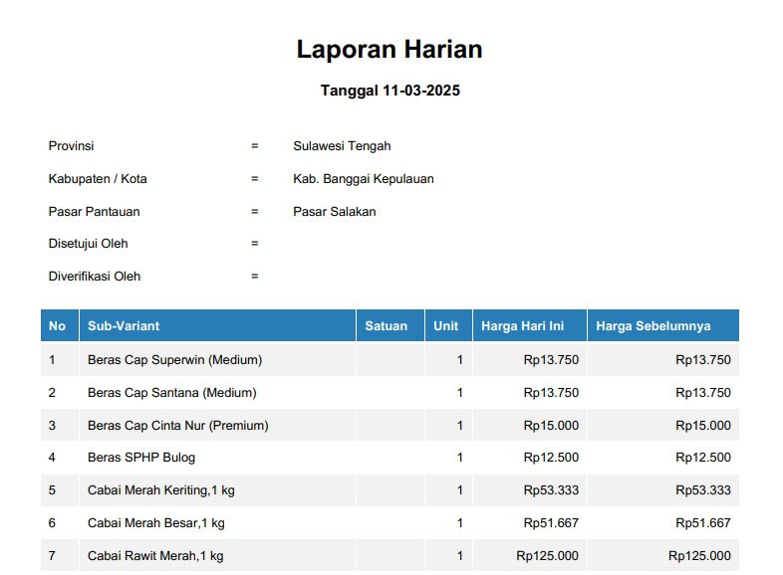The height and width of the screenshot is (575, 783).
Task: Click today's price Rp13.750 for Beras Superwin
Action: pyautogui.click(x=551, y=360)
